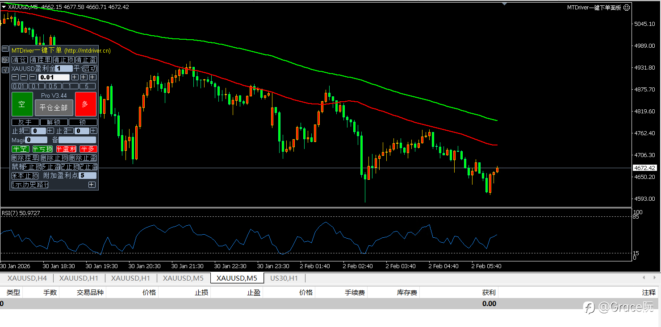Screen dimensions: 661x327
Task: Click the 清挂单 button
Action: 41,60
